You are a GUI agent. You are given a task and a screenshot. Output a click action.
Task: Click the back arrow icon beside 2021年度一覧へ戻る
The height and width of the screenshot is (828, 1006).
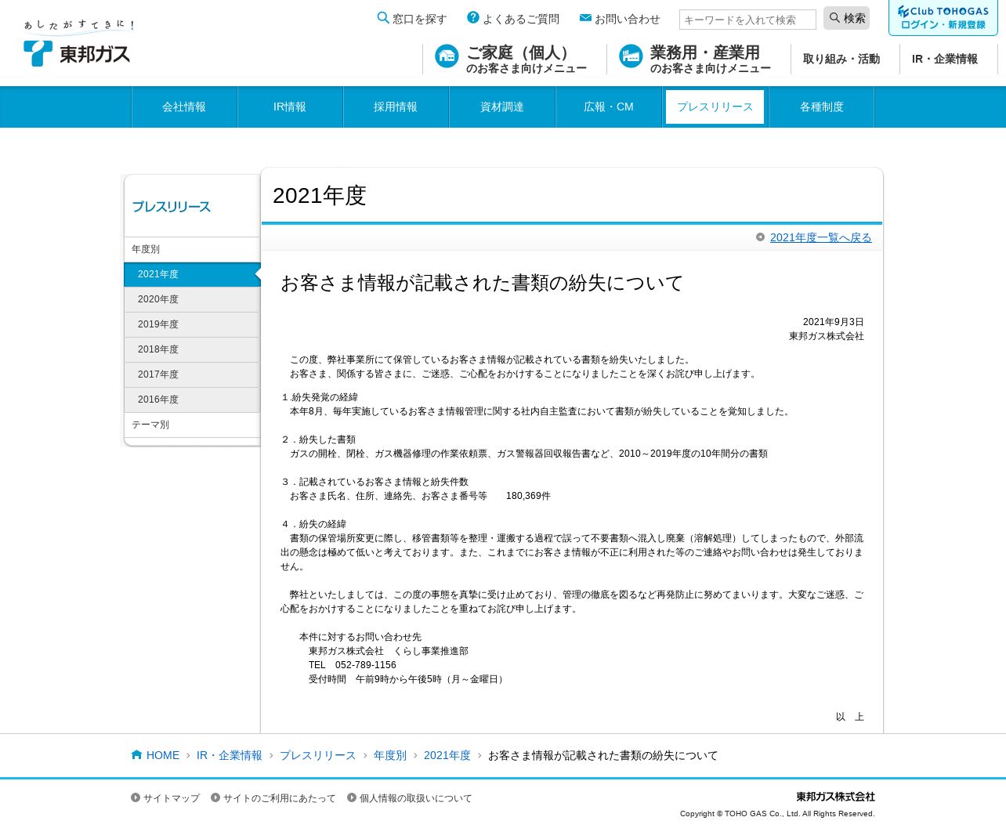click(x=760, y=237)
